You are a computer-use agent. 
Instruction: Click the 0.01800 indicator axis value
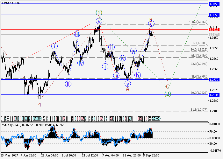coord(215,124)
